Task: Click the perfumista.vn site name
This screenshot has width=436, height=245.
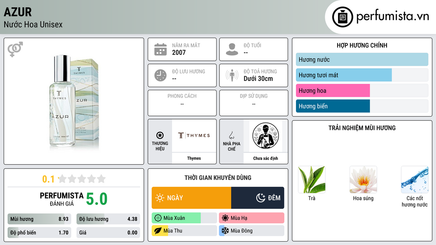Action: tap(393, 17)
